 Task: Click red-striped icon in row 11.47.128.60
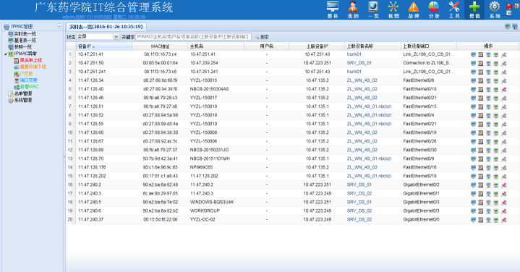click(480, 133)
